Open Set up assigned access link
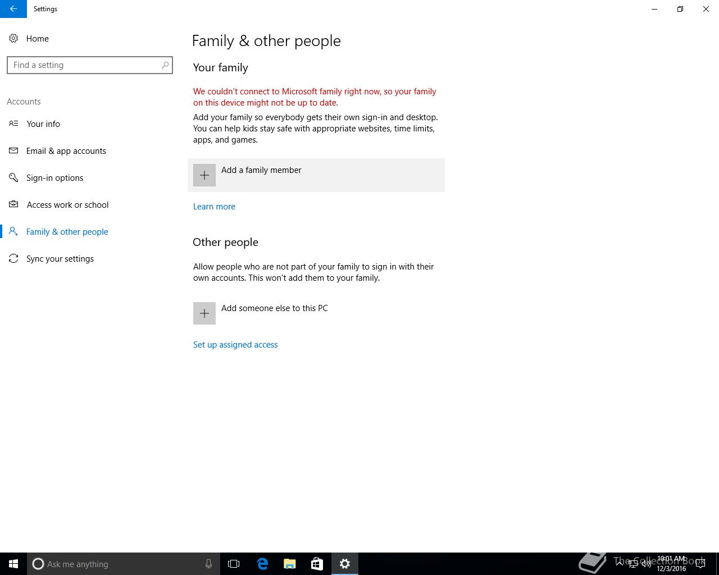The height and width of the screenshot is (575, 719). 235,345
